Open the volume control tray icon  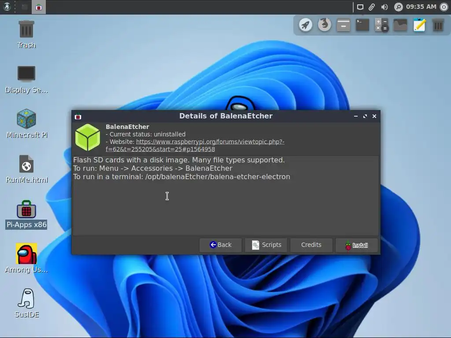pos(384,7)
